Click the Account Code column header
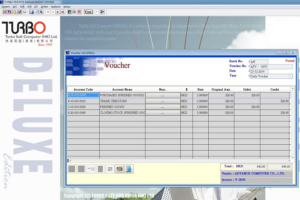 [83, 89]
